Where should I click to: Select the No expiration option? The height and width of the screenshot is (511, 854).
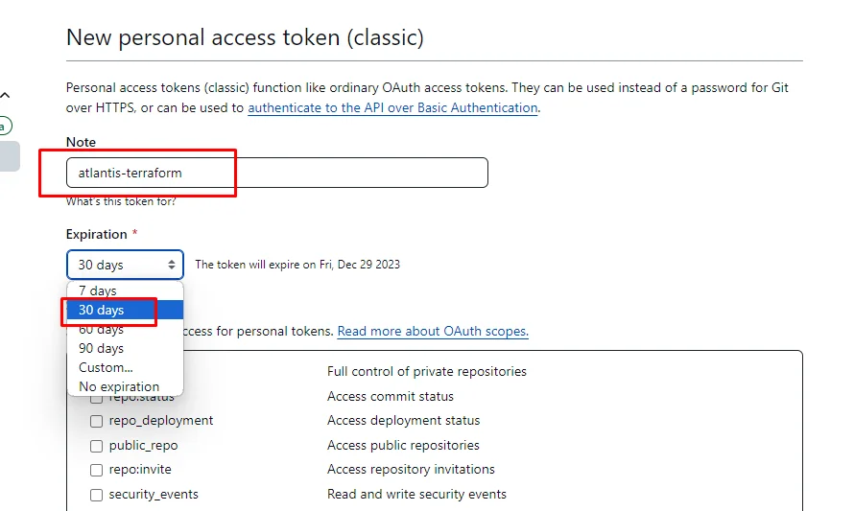119,386
